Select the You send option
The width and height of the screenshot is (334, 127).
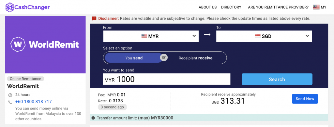point(134,58)
